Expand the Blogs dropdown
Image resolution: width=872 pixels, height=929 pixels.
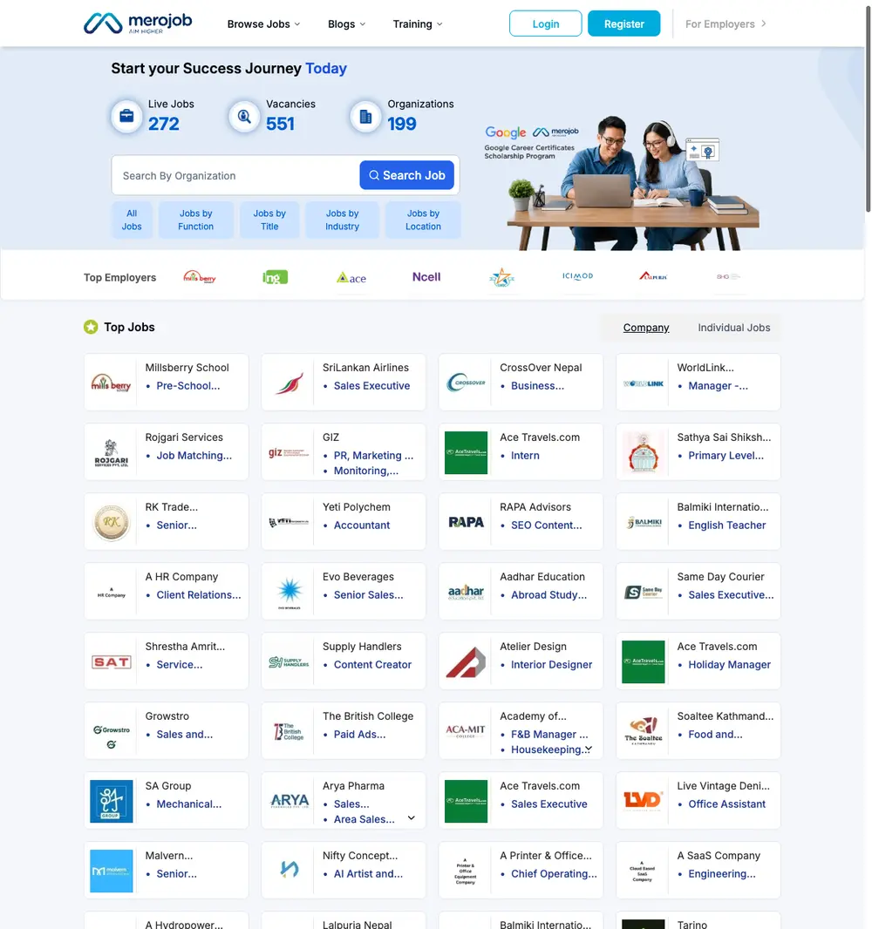click(346, 24)
